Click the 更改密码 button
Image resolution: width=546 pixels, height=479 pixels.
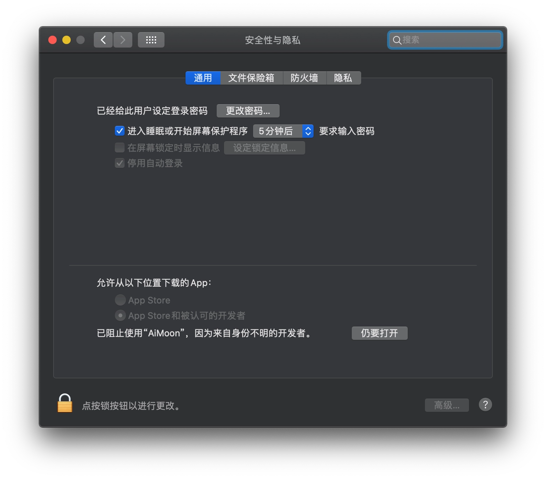click(248, 111)
